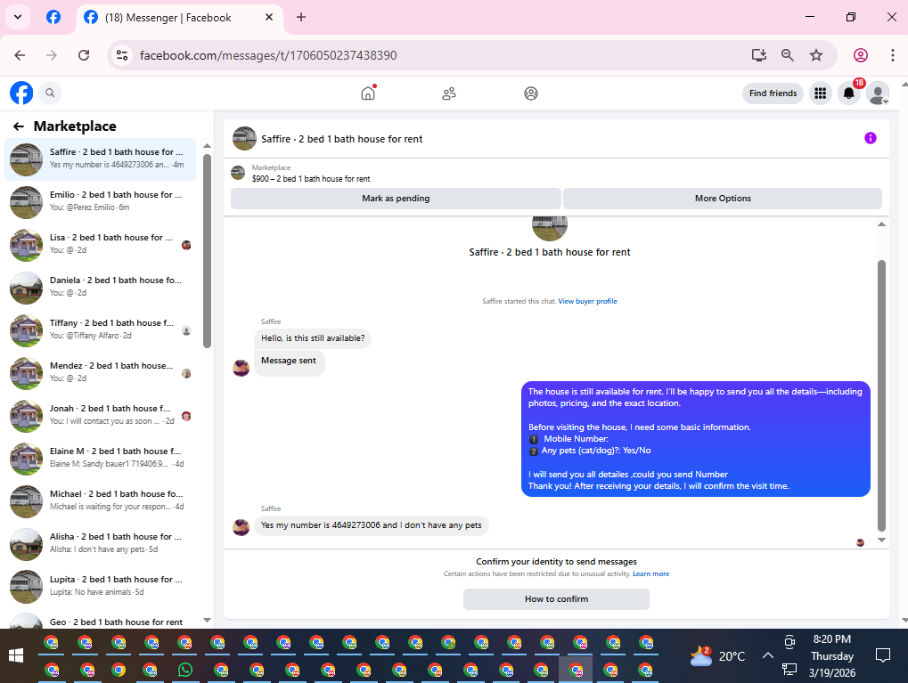
Task: Switch to first Facebook pinned tab
Action: 53,17
